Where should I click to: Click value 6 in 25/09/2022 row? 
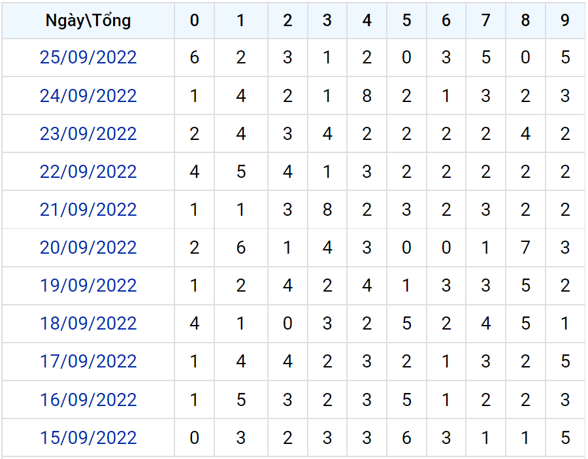click(194, 58)
